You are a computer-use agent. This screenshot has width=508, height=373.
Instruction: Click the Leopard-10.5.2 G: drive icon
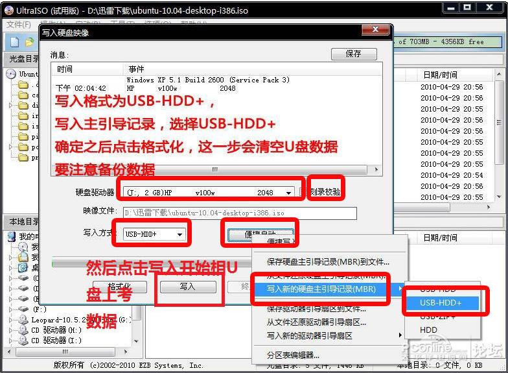(x=23, y=320)
